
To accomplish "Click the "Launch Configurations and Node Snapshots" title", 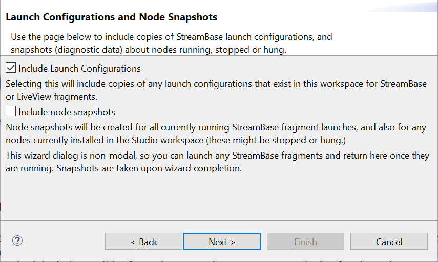I will pyautogui.click(x=111, y=17).
